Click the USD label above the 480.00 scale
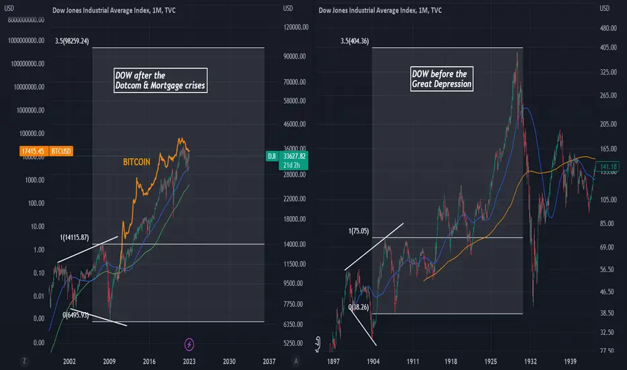Viewport: 627px width, 370px height. (x=604, y=8)
